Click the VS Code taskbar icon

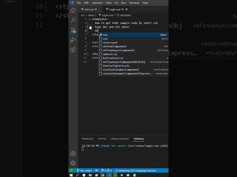pyautogui.click(x=109, y=175)
